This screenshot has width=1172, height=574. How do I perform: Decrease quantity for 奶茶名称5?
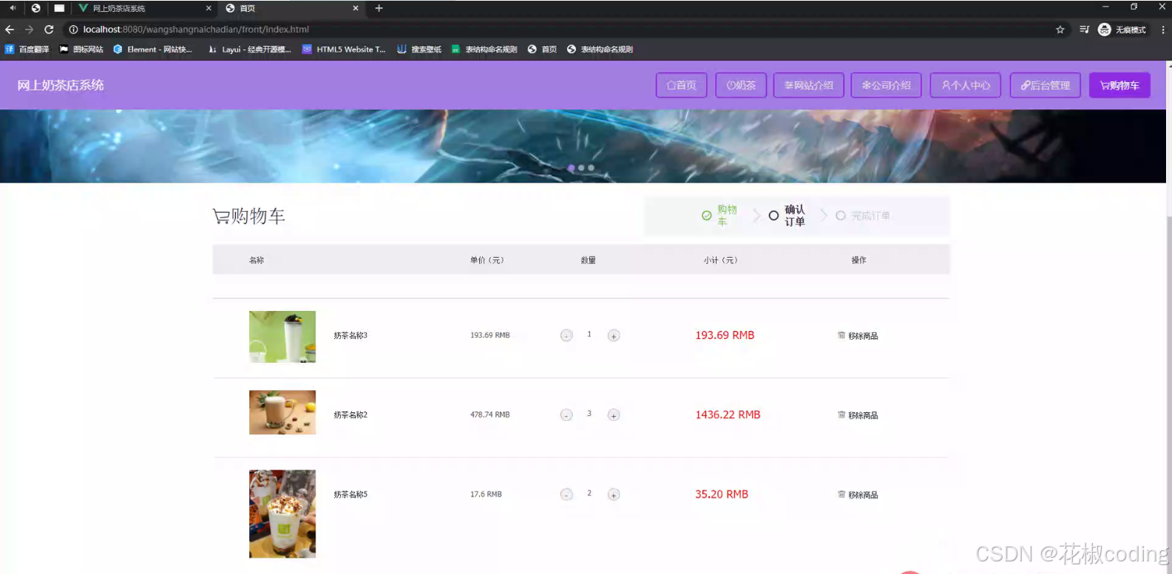click(x=566, y=494)
